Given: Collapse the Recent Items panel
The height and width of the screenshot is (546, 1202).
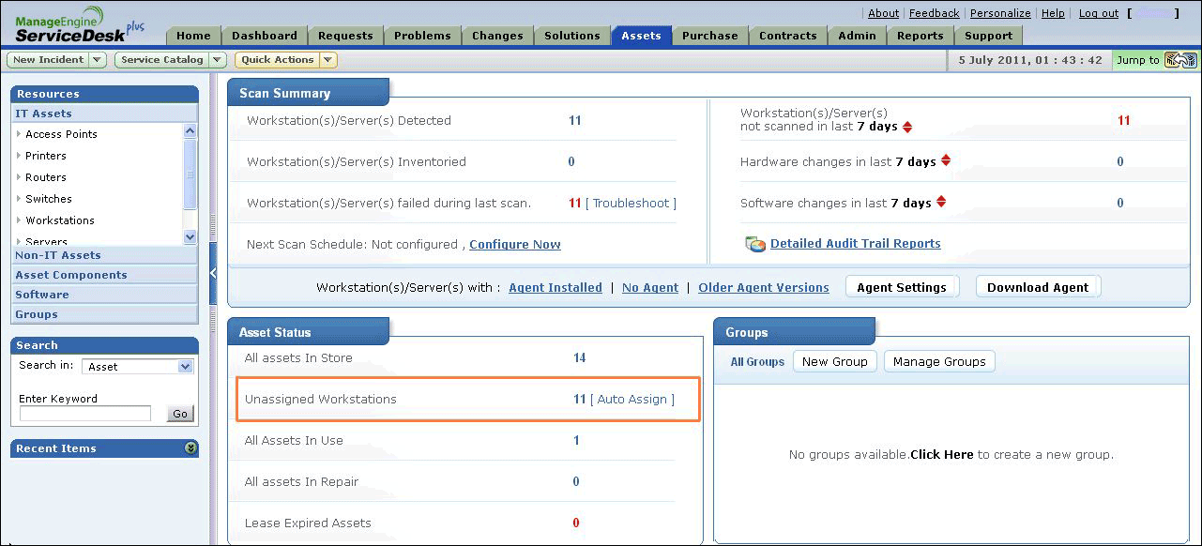Looking at the screenshot, I should (190, 448).
